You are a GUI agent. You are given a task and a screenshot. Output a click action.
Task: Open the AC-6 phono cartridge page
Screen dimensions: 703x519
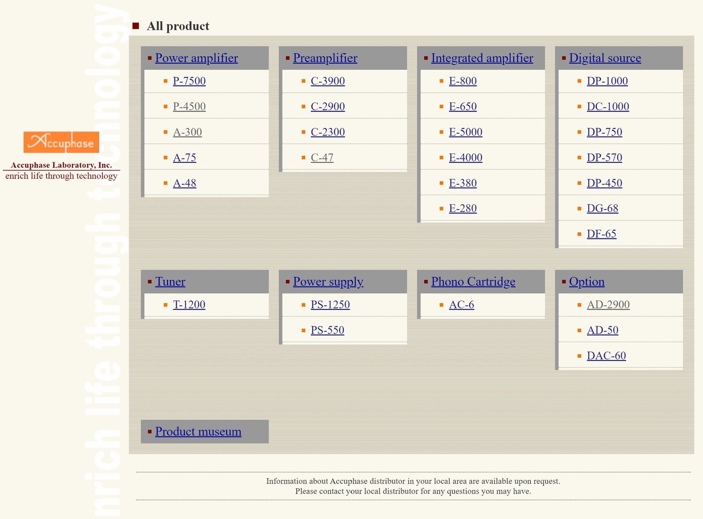pos(461,305)
